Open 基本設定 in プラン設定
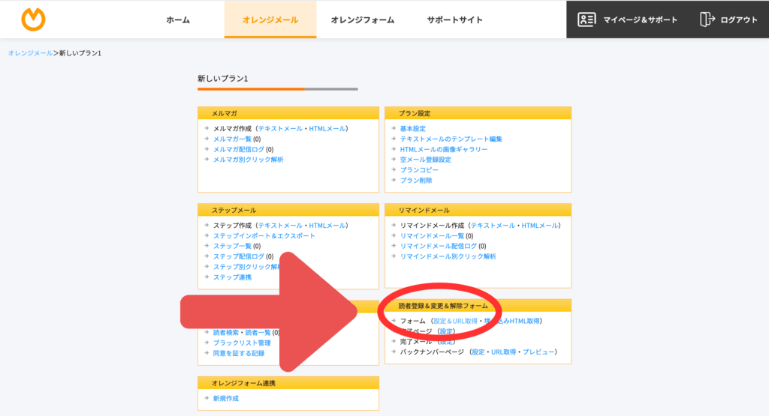Image resolution: width=769 pixels, height=416 pixels. point(412,129)
